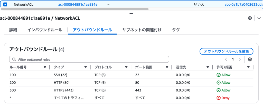The width and height of the screenshot is (263, 107).
Task: Go to the previous page of rules
Action: (226, 59)
